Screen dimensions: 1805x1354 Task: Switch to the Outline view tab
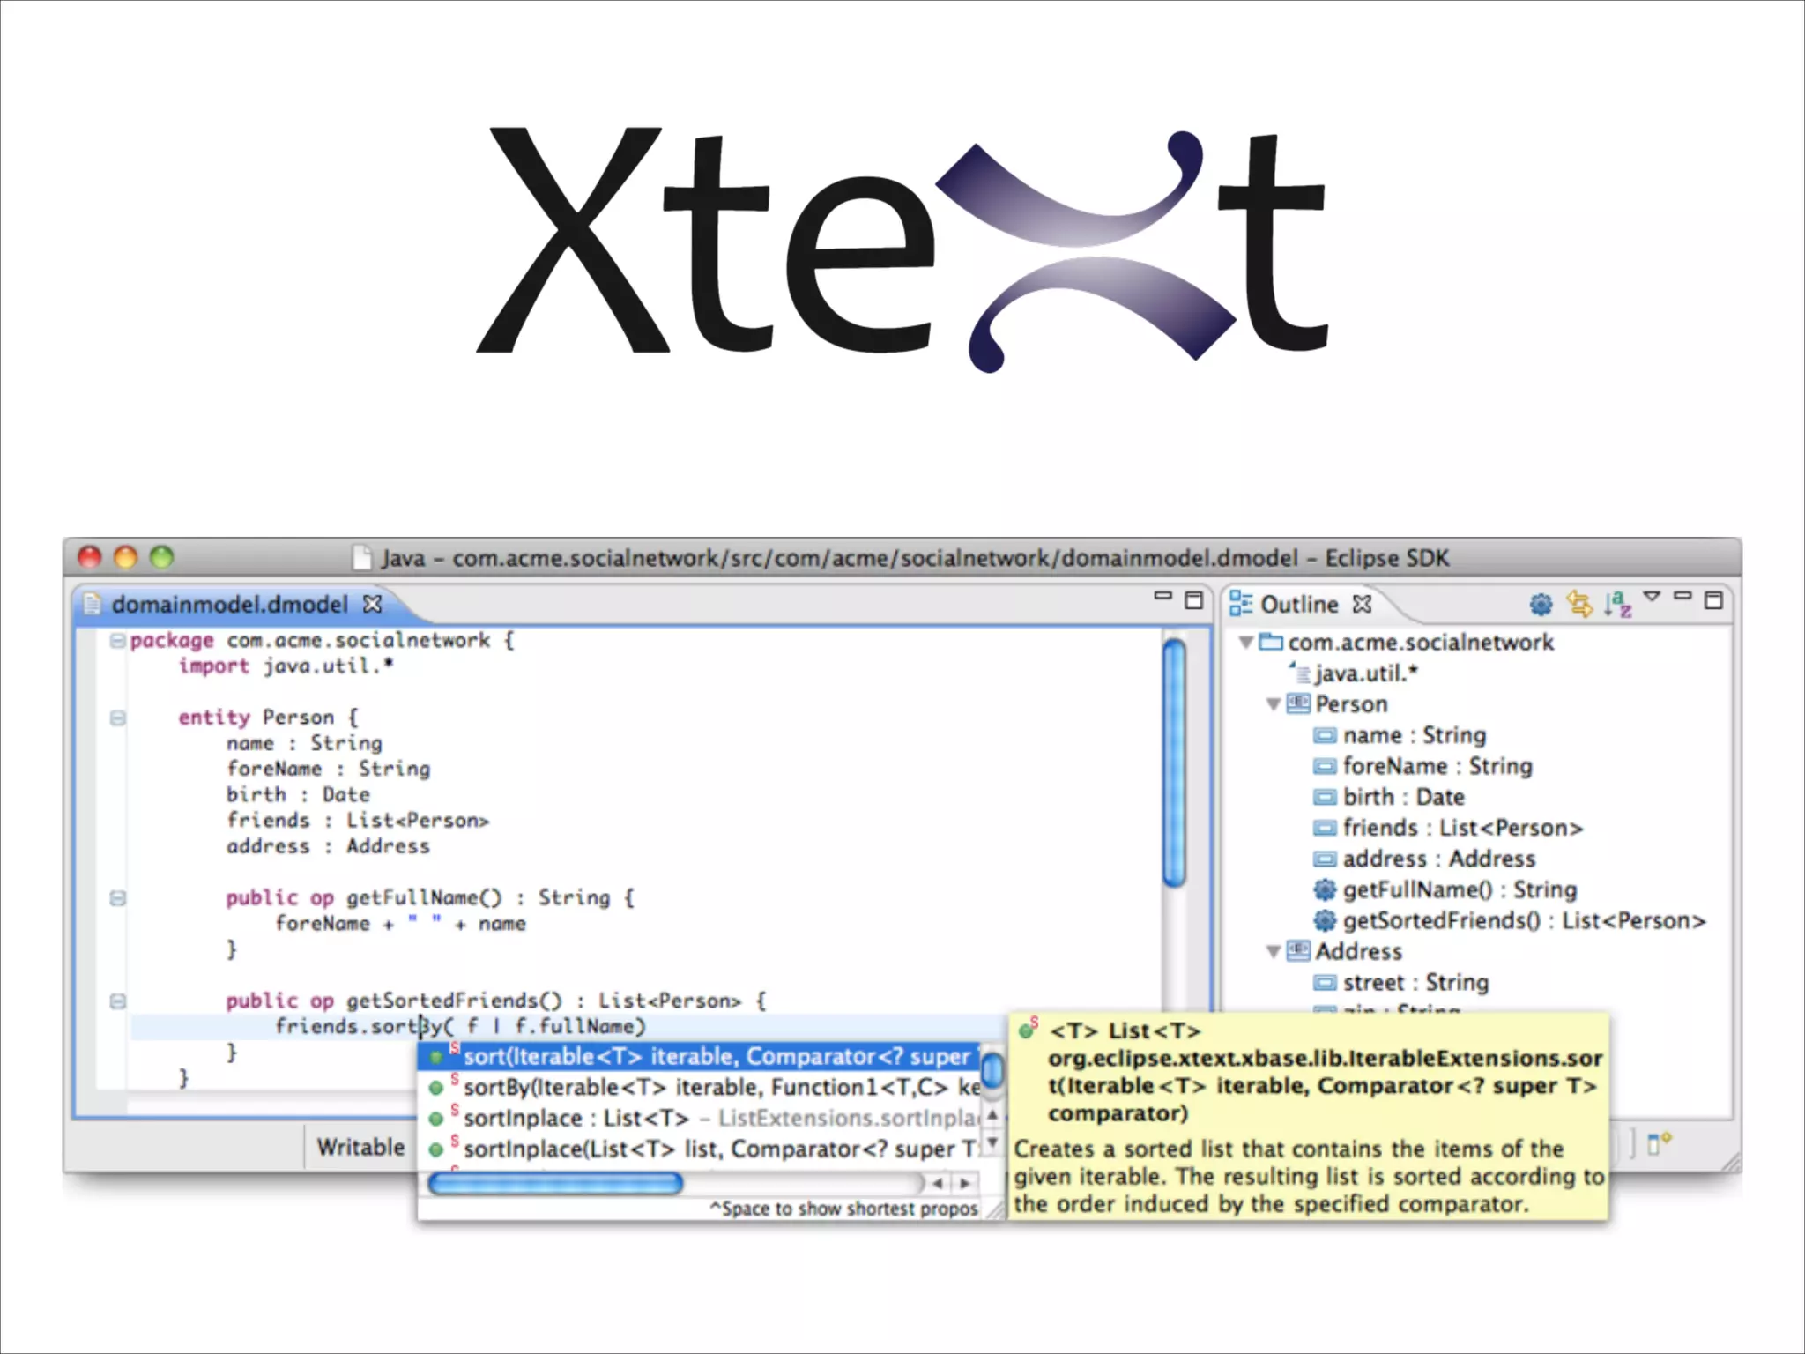pos(1298,605)
